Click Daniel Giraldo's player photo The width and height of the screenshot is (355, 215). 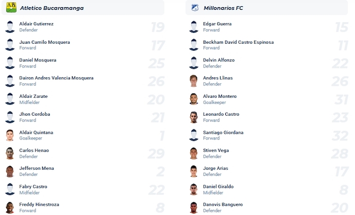pos(193,189)
